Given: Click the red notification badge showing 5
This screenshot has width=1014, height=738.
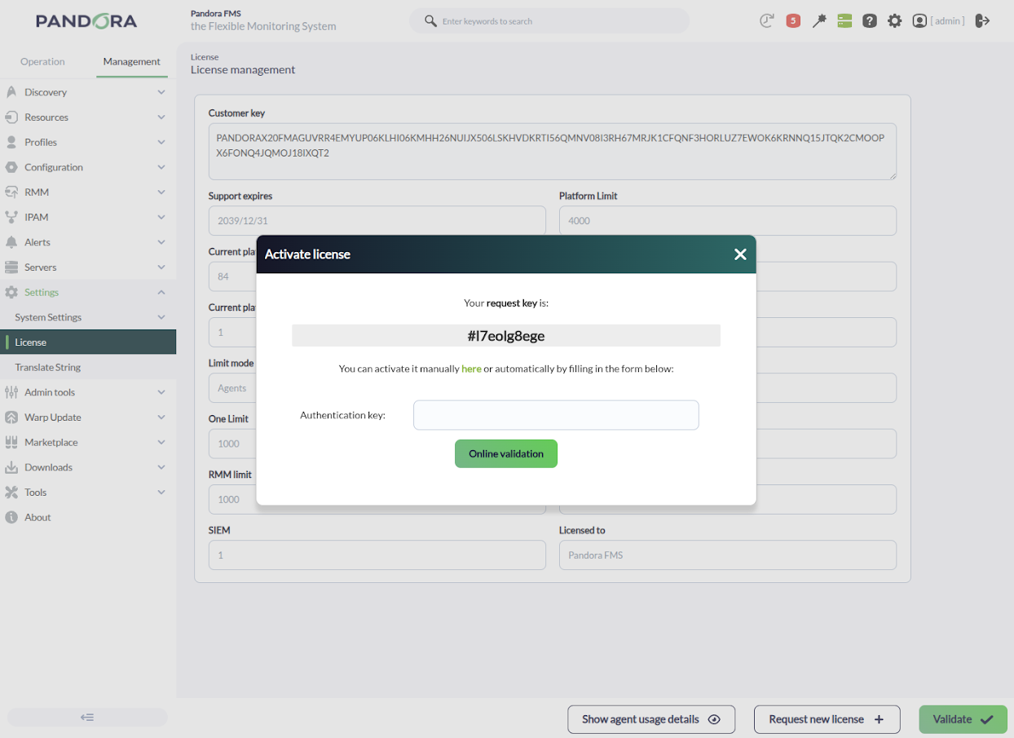Looking at the screenshot, I should [793, 21].
